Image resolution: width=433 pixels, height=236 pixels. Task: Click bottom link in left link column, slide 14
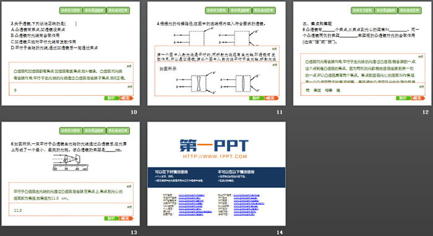tap(191, 214)
